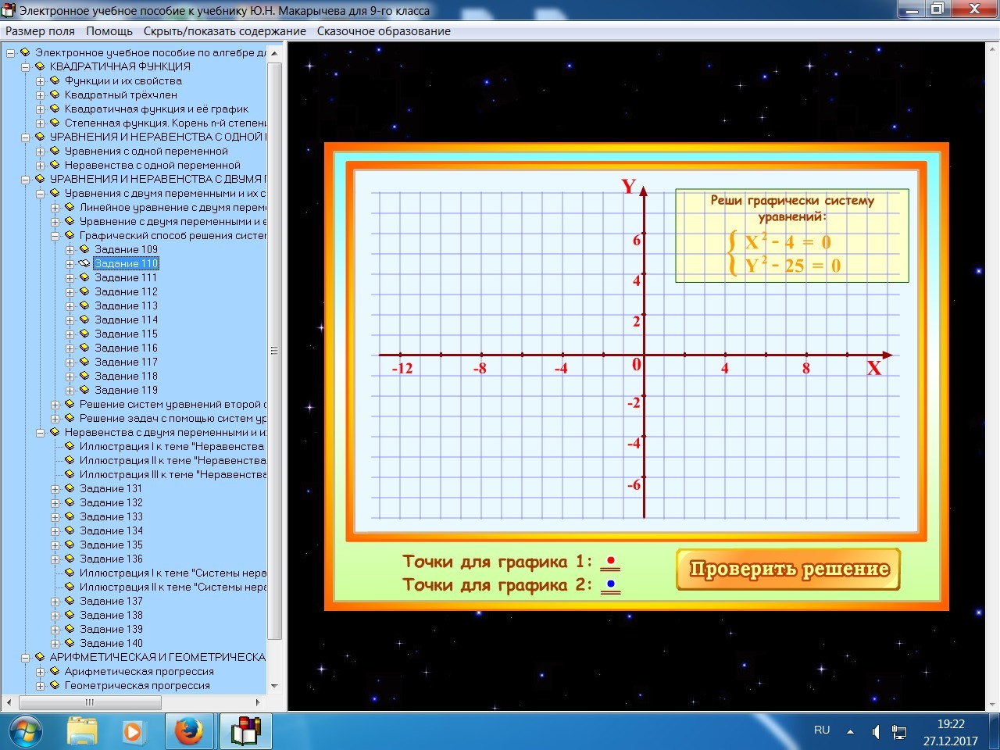Click Скрыть/показать содержание menu item

(225, 31)
